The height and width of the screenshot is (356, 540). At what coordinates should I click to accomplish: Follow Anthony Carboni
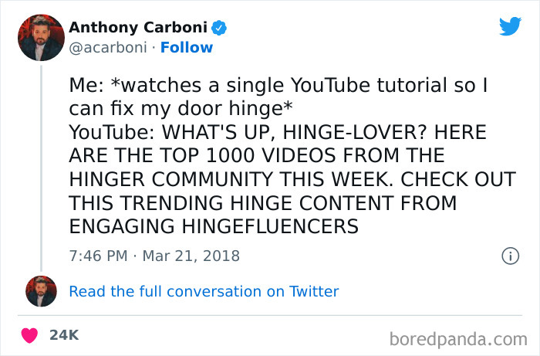click(x=186, y=47)
